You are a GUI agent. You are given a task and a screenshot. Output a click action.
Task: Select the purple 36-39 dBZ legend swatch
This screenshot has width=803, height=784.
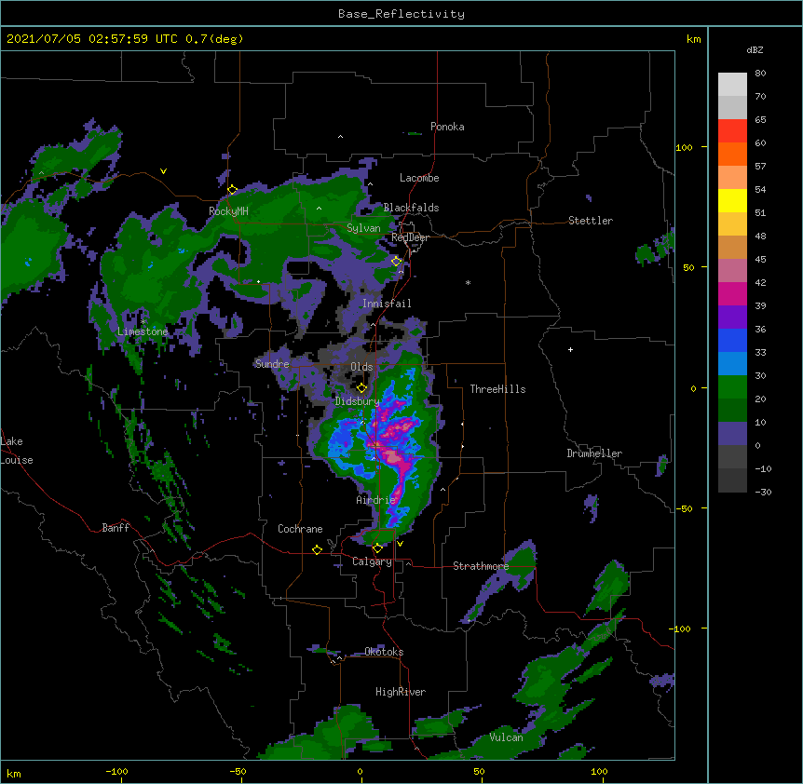pyautogui.click(x=732, y=318)
